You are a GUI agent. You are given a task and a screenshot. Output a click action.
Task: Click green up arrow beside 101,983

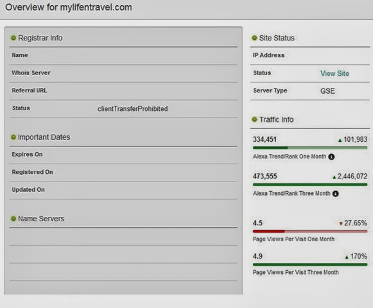coord(340,141)
